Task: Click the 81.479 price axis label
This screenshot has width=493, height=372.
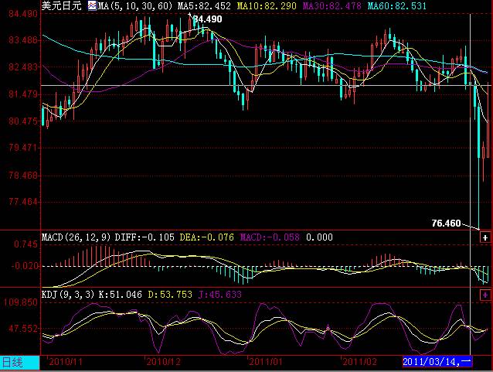Action: click(x=23, y=94)
